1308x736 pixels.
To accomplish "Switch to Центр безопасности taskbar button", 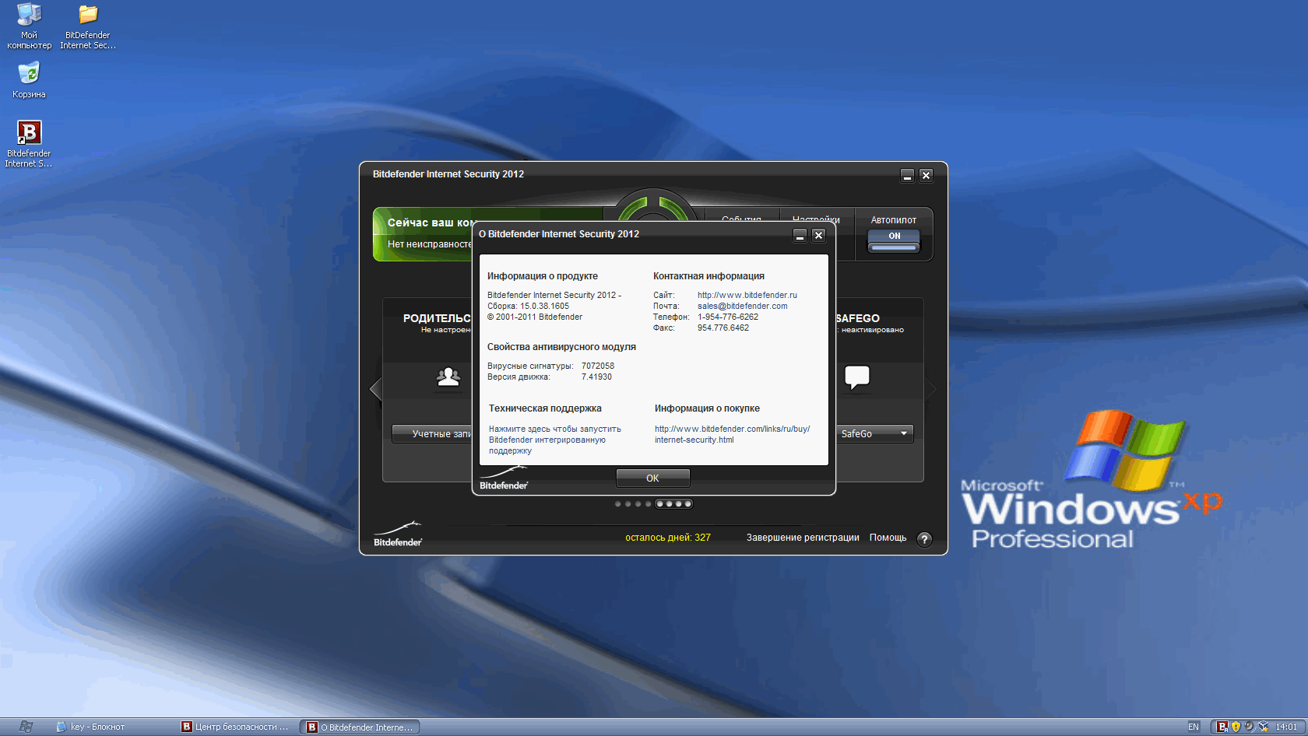I will (236, 727).
